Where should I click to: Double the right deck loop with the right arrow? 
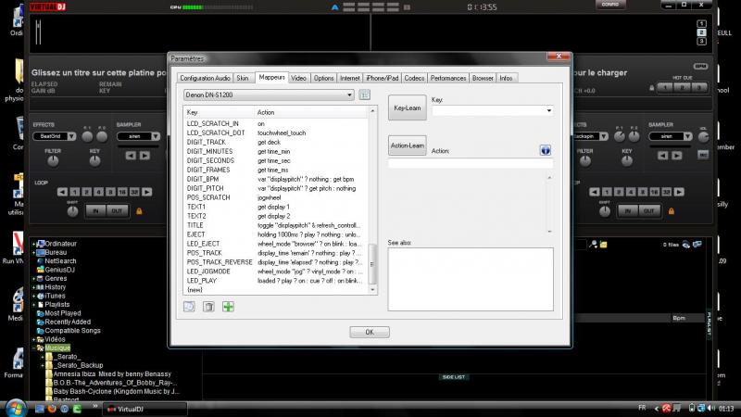pos(679,192)
